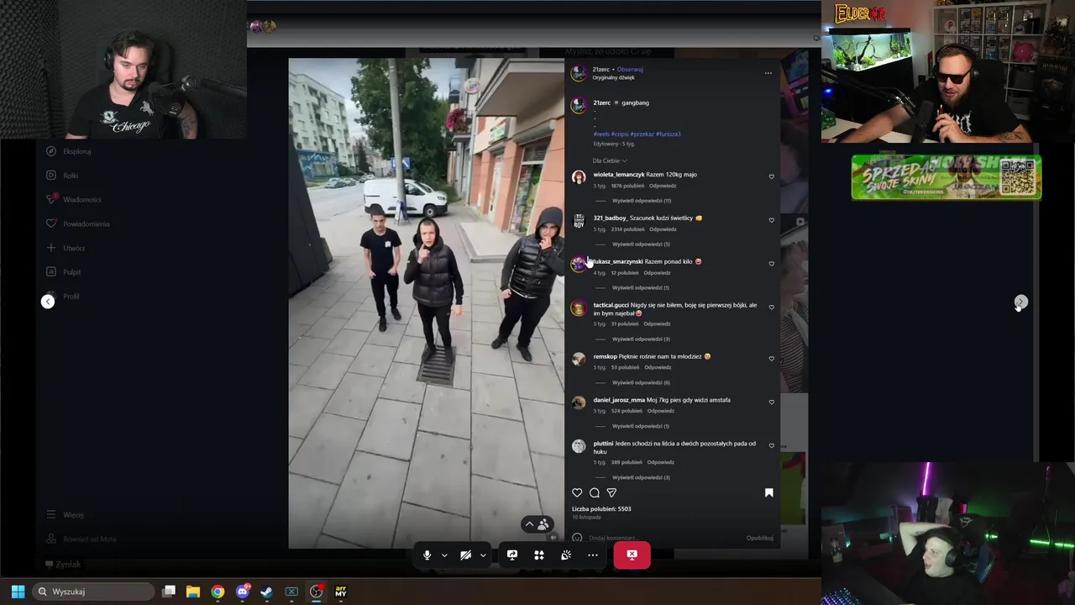Open Pulpit in Instagram sidebar
1075x605 pixels.
click(x=64, y=272)
